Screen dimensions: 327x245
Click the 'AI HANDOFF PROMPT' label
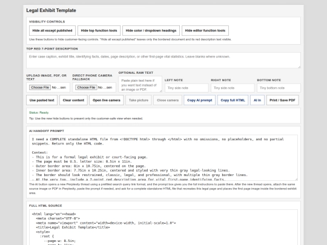click(x=47, y=131)
